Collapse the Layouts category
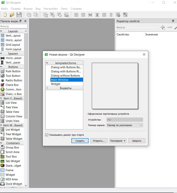The height and width of the screenshot is (193, 177). coord(1,31)
